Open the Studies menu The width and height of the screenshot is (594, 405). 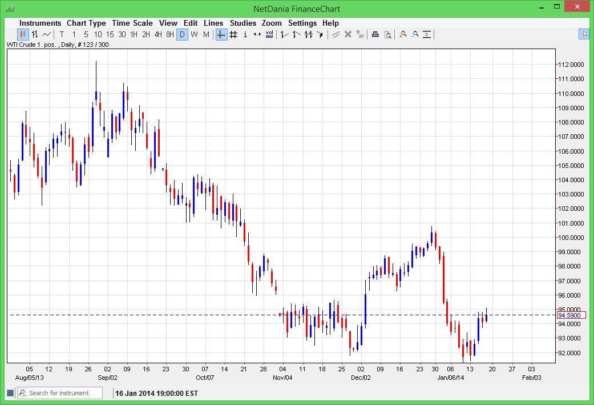243,23
